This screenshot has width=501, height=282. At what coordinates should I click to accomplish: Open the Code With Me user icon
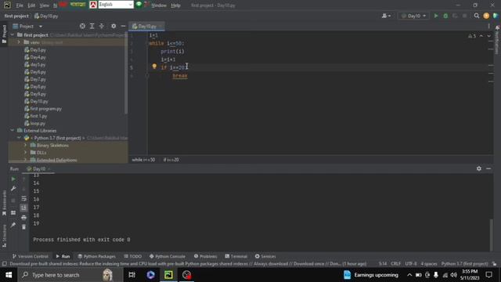pos(386,16)
